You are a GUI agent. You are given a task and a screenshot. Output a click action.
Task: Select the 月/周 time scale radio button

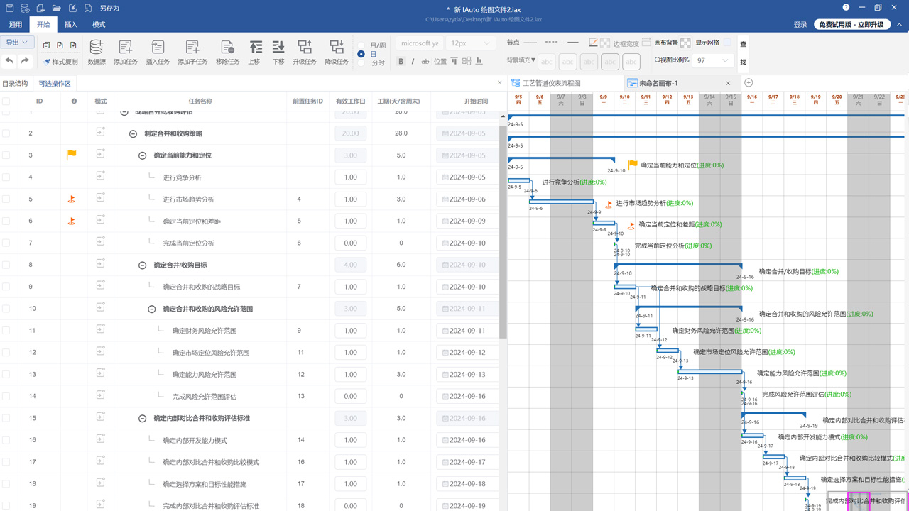tap(361, 45)
